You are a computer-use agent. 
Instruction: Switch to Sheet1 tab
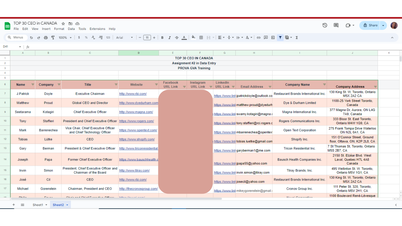tap(38, 205)
